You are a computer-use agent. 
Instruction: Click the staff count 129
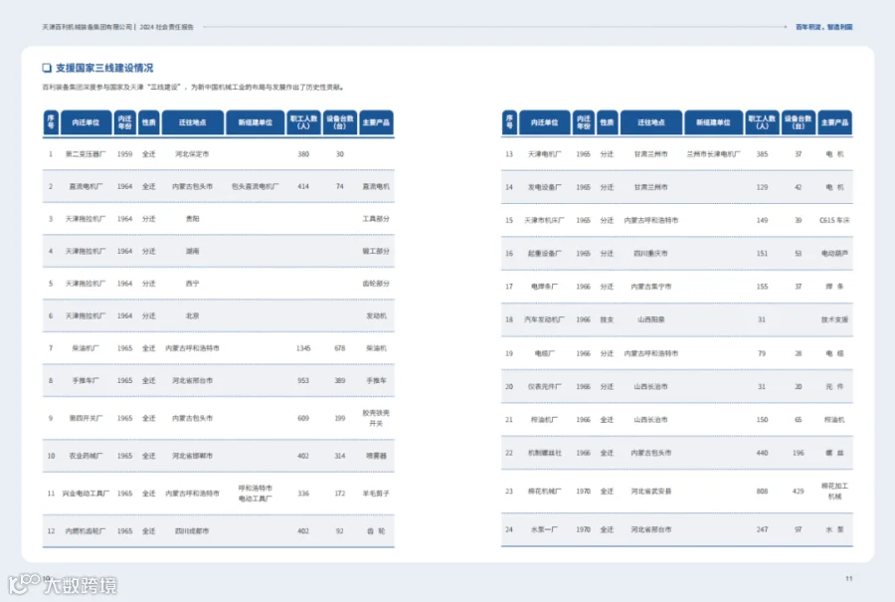762,187
